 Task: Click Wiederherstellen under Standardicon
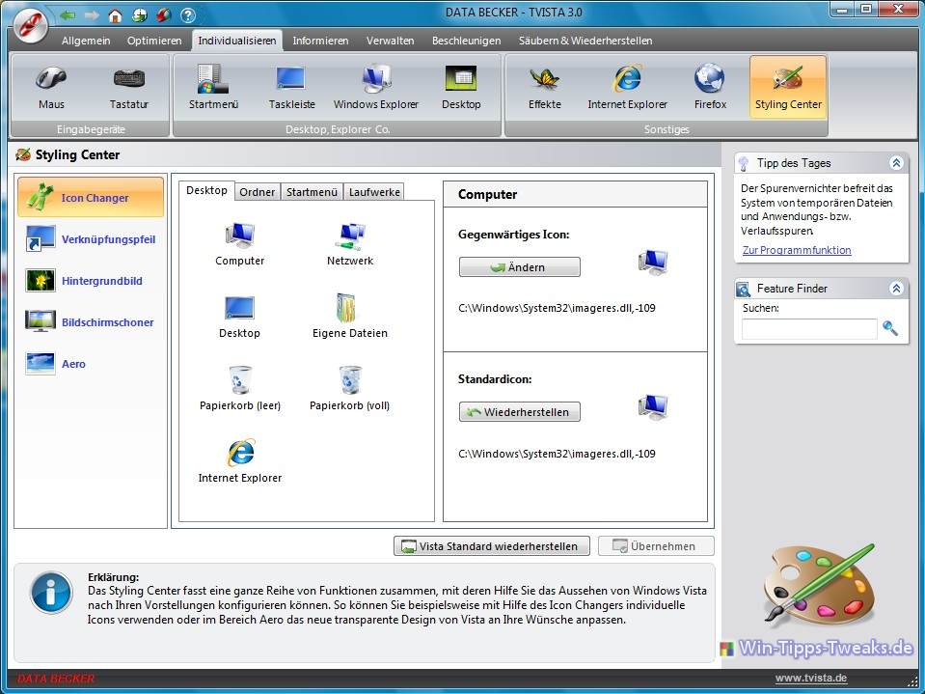(520, 412)
